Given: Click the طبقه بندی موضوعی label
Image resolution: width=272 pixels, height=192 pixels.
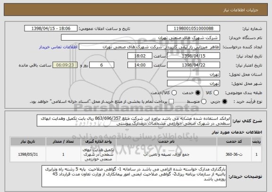Looking at the screenshot, I should point(244,93).
